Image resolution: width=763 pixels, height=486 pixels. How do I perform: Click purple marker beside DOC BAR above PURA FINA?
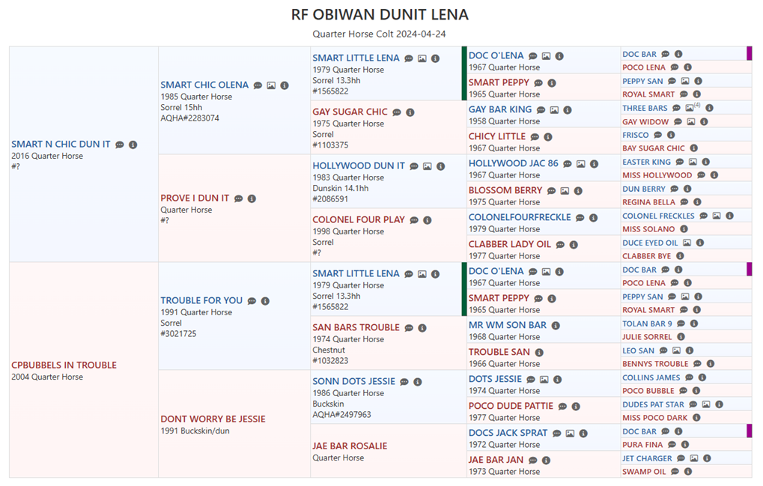(x=749, y=431)
